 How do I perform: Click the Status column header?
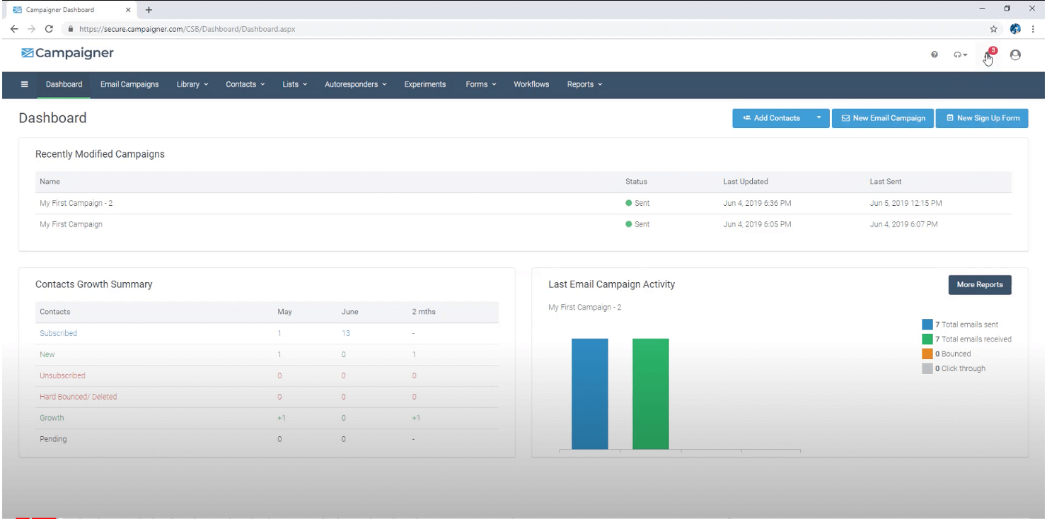(x=636, y=182)
